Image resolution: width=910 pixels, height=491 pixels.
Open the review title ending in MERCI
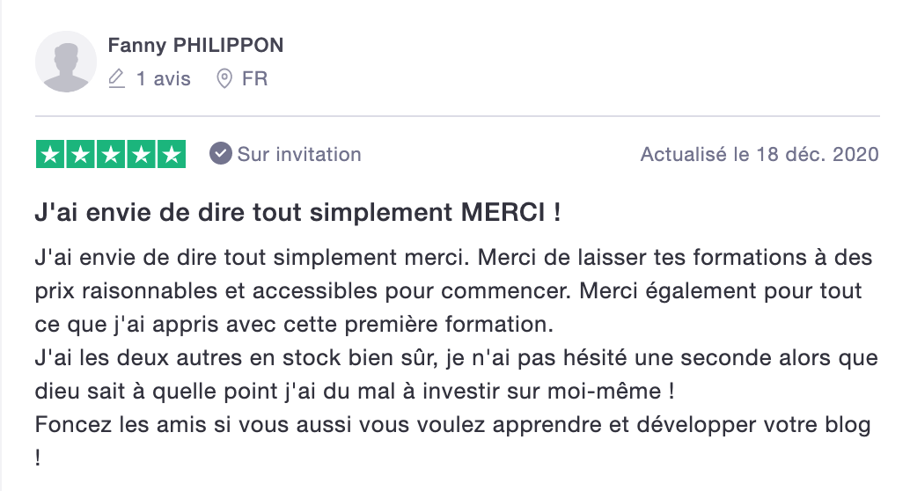pyautogui.click(x=297, y=215)
